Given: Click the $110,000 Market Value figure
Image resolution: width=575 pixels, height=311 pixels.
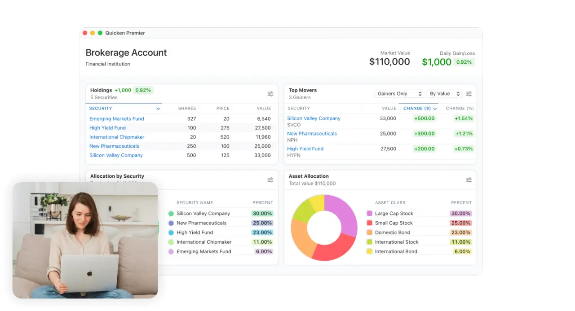Looking at the screenshot, I should coord(389,62).
